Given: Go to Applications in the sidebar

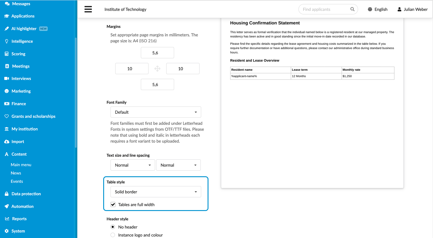Looking at the screenshot, I should (x=23, y=16).
